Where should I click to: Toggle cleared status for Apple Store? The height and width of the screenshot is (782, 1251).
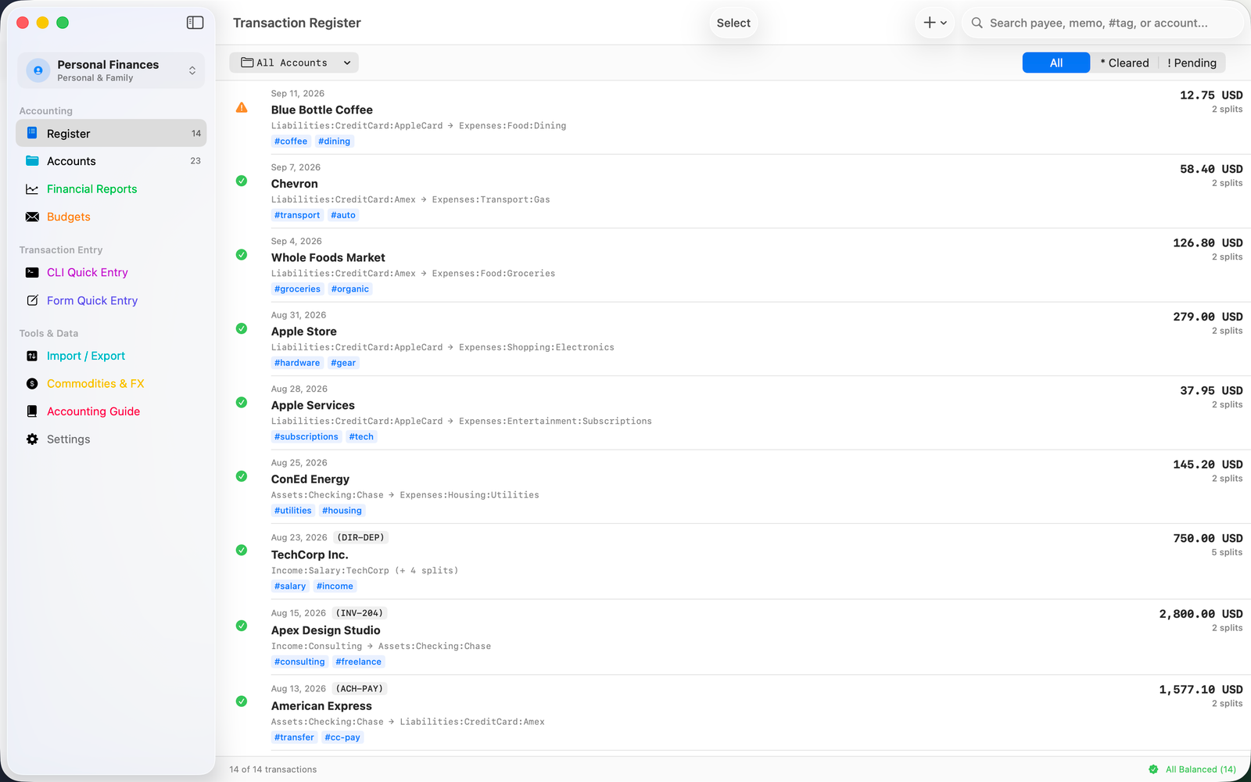pos(242,328)
